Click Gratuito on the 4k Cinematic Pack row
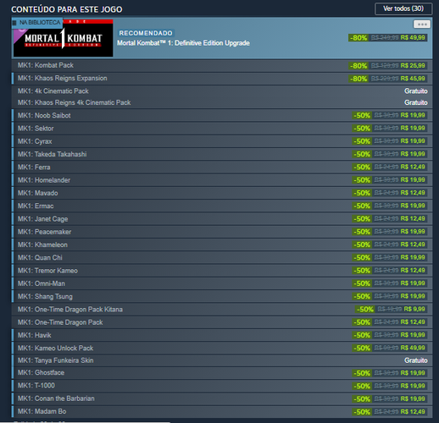Viewport: 439px width, 423px height. click(x=415, y=91)
